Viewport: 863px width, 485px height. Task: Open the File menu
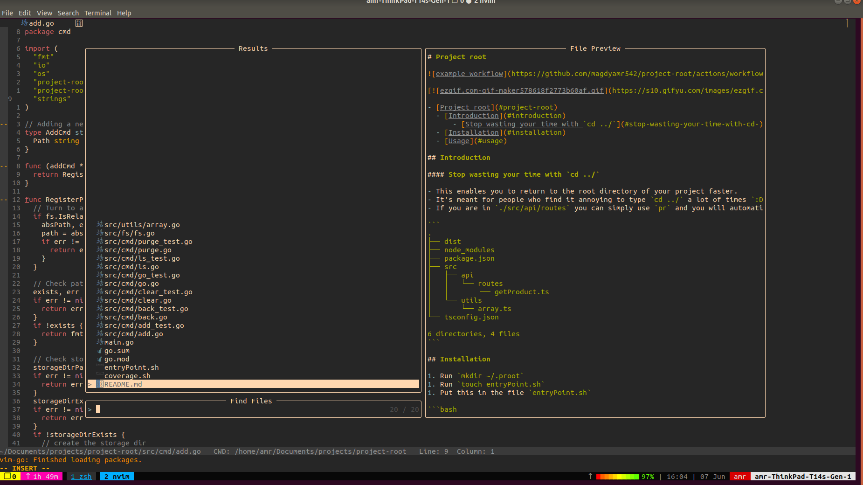click(7, 13)
